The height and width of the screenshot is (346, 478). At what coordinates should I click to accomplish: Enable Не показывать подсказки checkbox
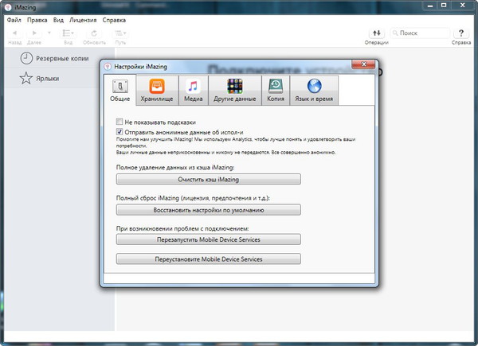coord(120,122)
